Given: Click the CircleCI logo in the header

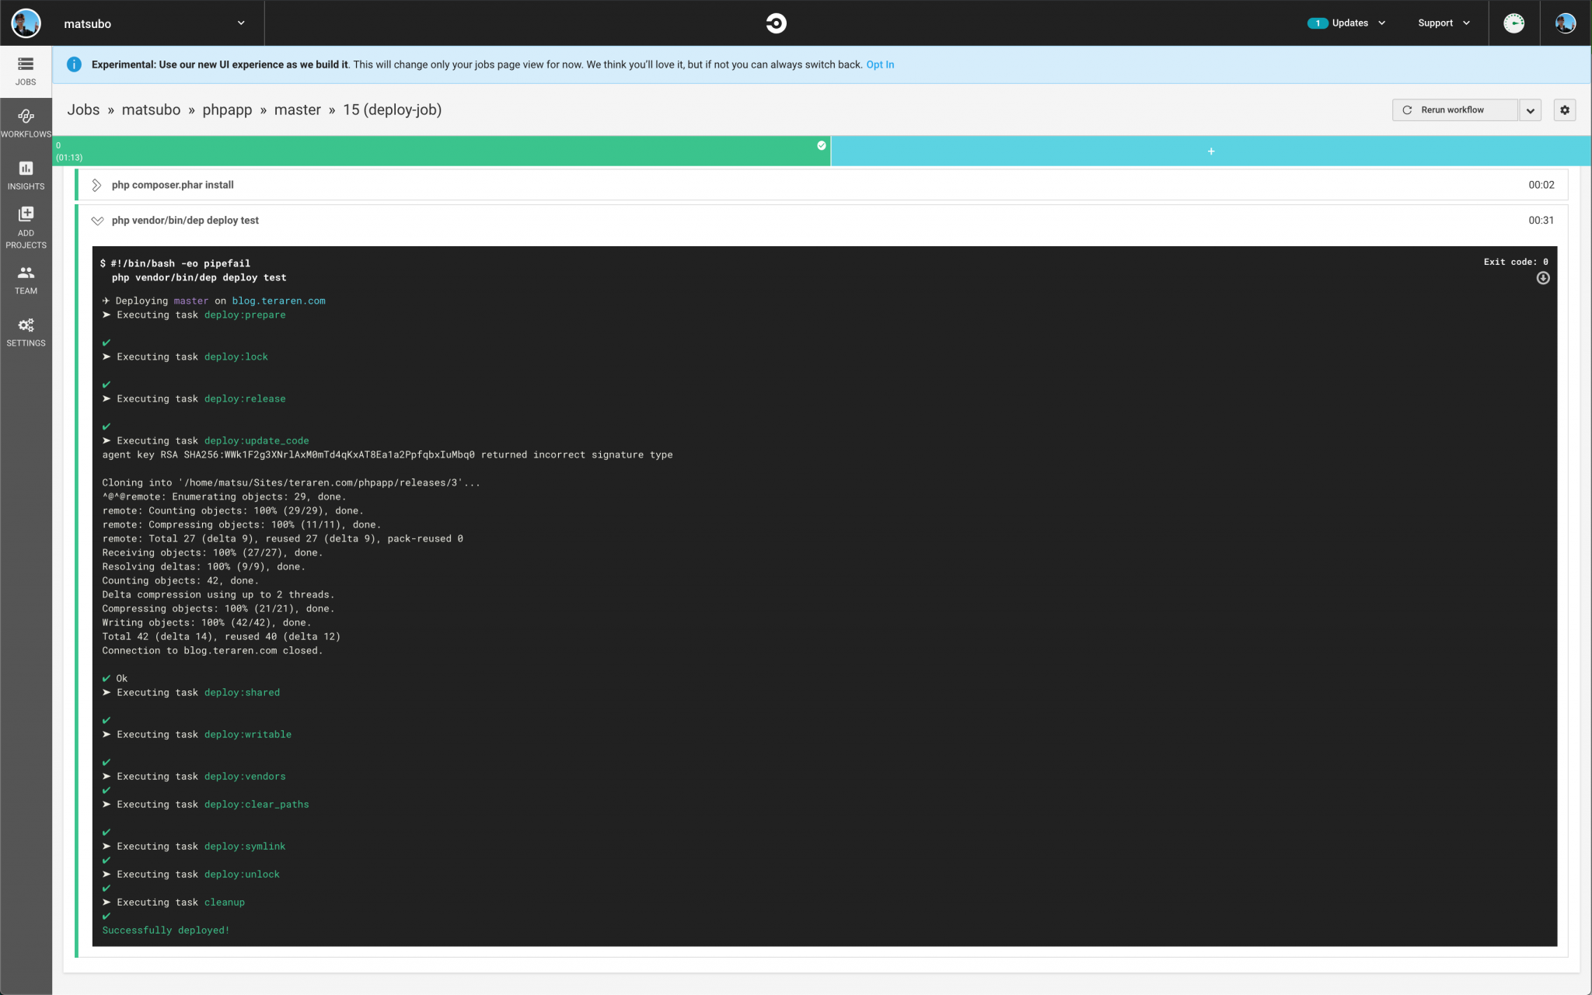Looking at the screenshot, I should 775,23.
